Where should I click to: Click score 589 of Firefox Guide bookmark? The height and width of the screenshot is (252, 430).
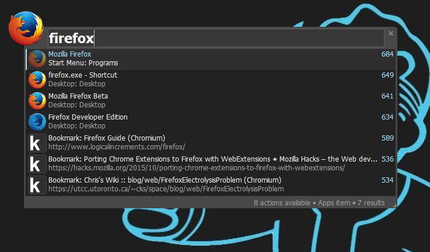(387, 138)
